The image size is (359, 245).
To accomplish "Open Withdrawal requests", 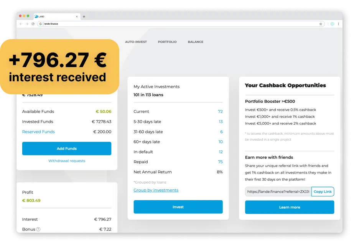I will 67,161.
